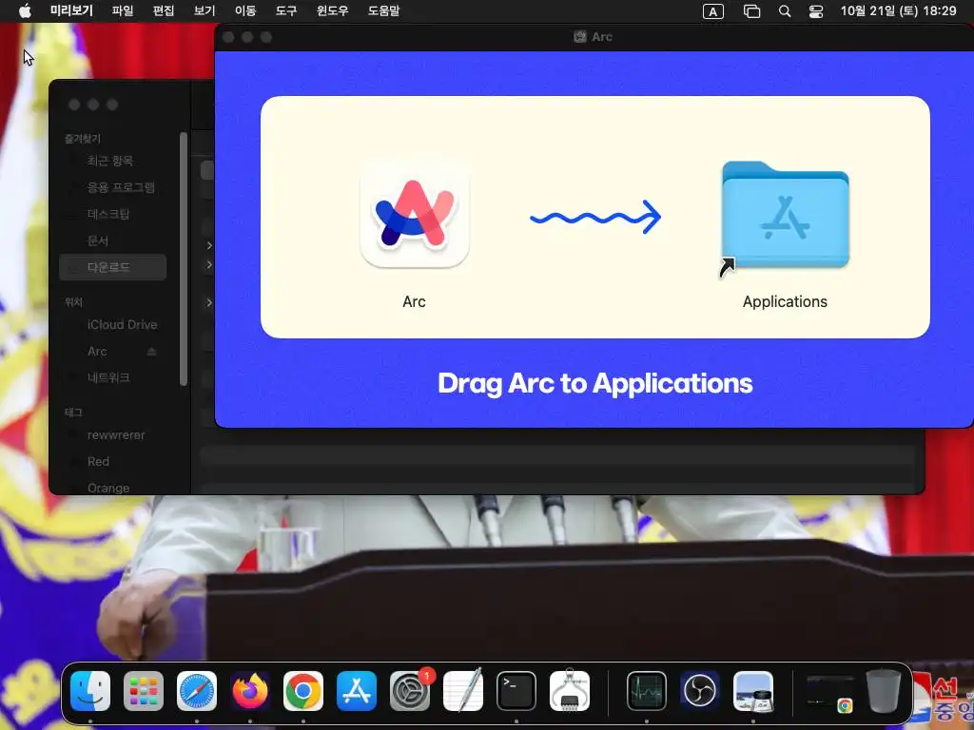
Task: Open the 파일 menu
Action: click(x=123, y=11)
